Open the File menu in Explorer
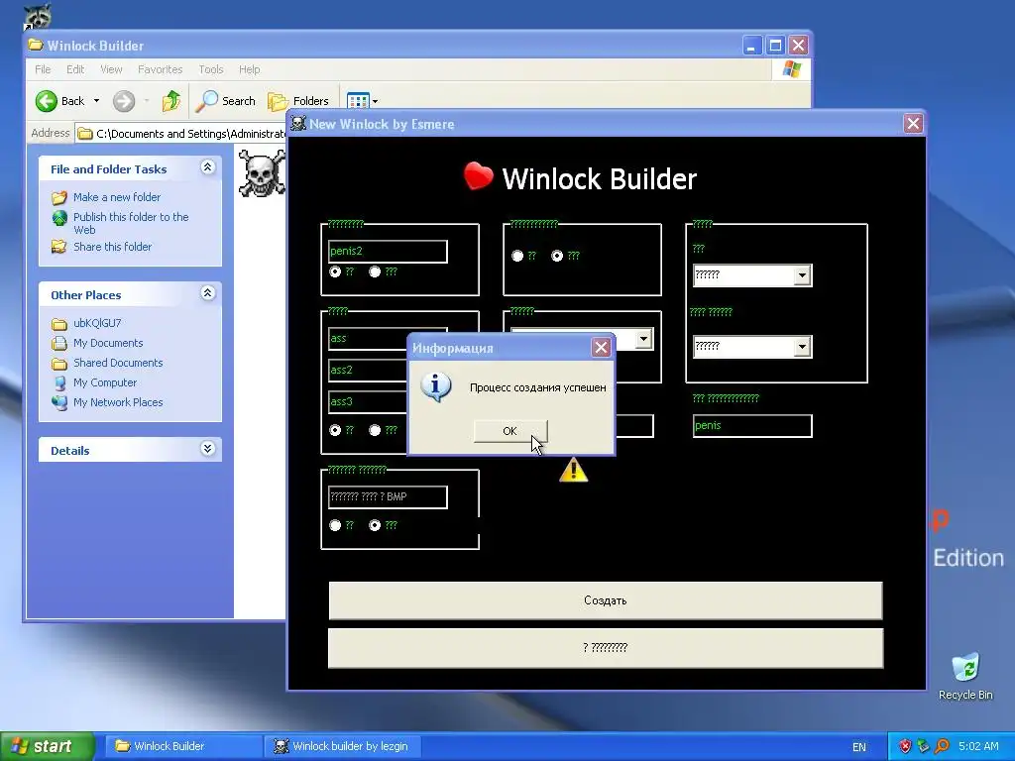 (x=43, y=69)
